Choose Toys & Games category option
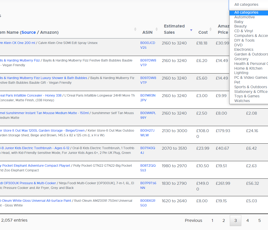Image resolution: width=268 pixels, height=230 pixels. [247, 96]
